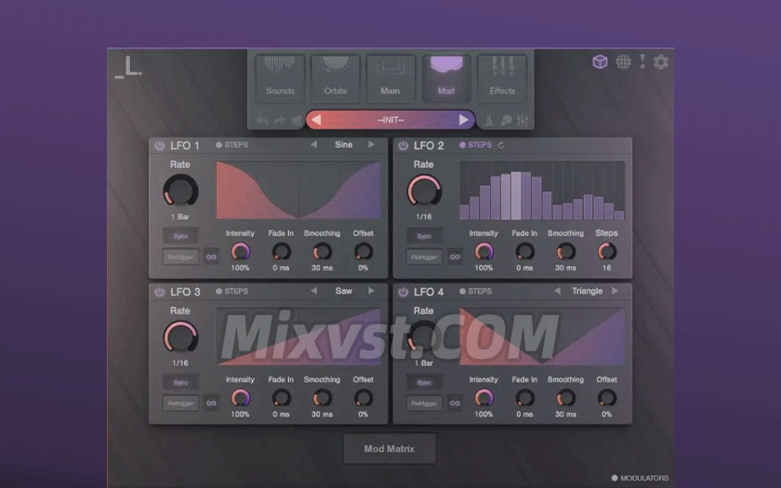The image size is (781, 488).
Task: Click the redo arrow icon
Action: click(x=279, y=120)
